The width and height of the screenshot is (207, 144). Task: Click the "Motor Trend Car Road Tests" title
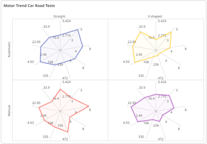click(x=29, y=6)
